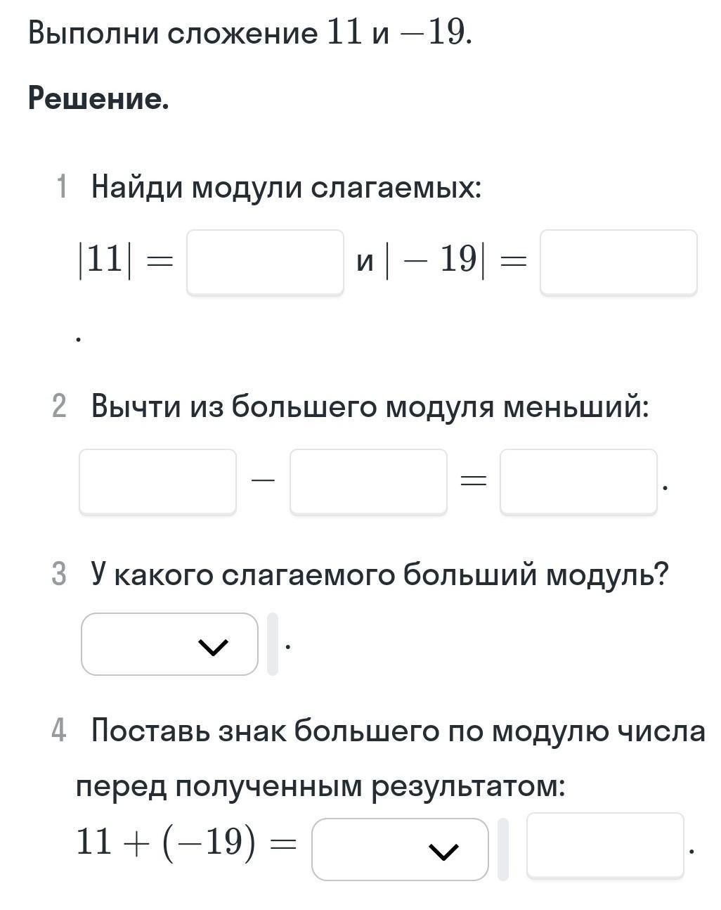Click the answer field for |−19|
The image size is (721, 910).
[618, 262]
